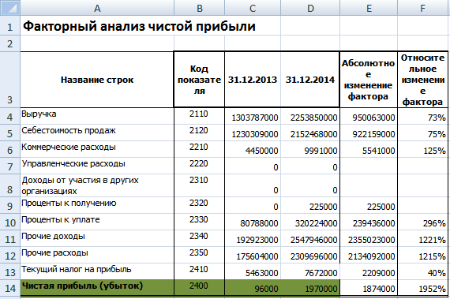Select the green 'Чистая прибыль (убыток)' cell
Image resolution: width=450 pixels, height=299 pixels.
point(97,287)
